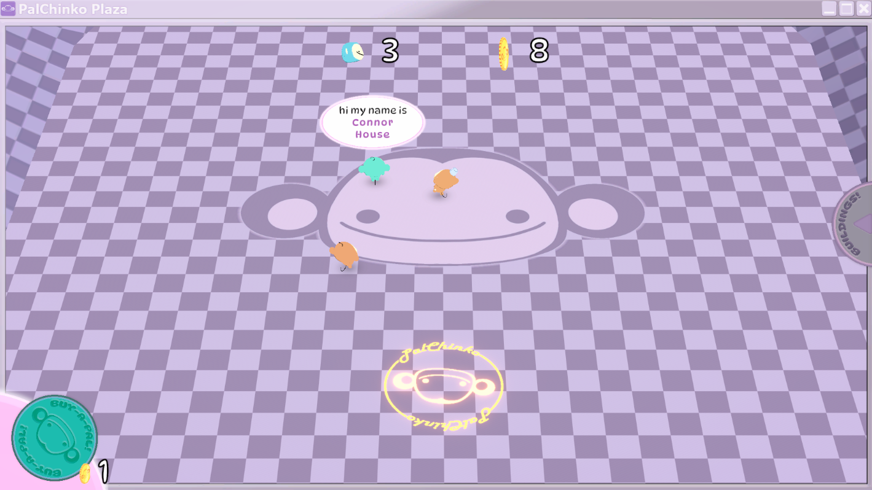Click the small coin beside the Buy-A-Pal price
Viewport: 872px width, 490px height.
pyautogui.click(x=85, y=473)
